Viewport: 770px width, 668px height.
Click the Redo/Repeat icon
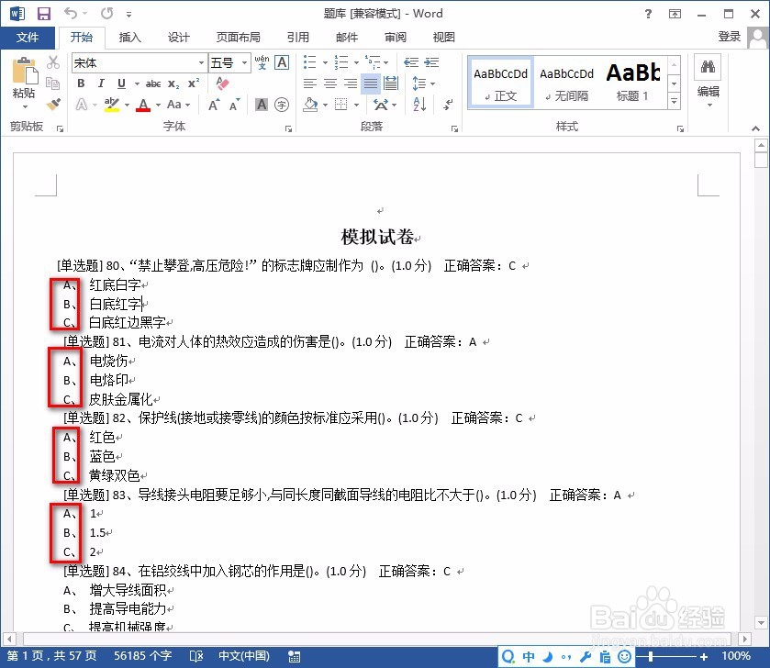point(106,13)
